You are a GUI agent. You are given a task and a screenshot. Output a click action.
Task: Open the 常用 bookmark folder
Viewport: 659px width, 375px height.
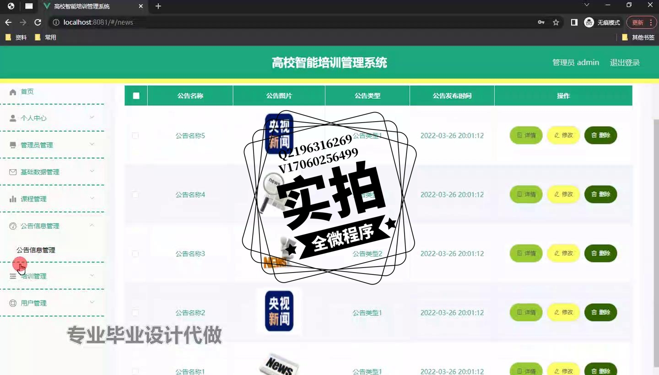click(x=45, y=37)
